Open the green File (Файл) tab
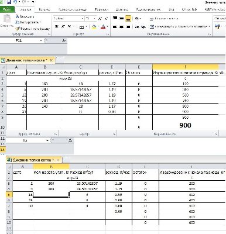The width and height of the screenshot is (226, 234). 7,9
